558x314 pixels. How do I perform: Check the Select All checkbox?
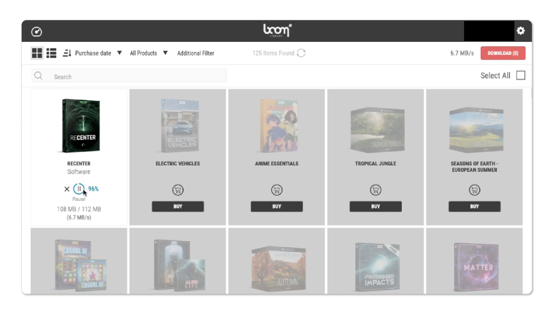coord(521,76)
